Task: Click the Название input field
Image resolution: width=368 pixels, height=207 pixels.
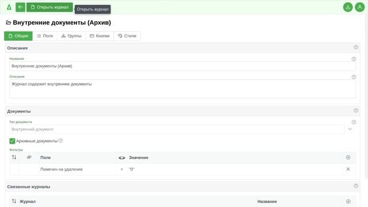Action: point(182,66)
